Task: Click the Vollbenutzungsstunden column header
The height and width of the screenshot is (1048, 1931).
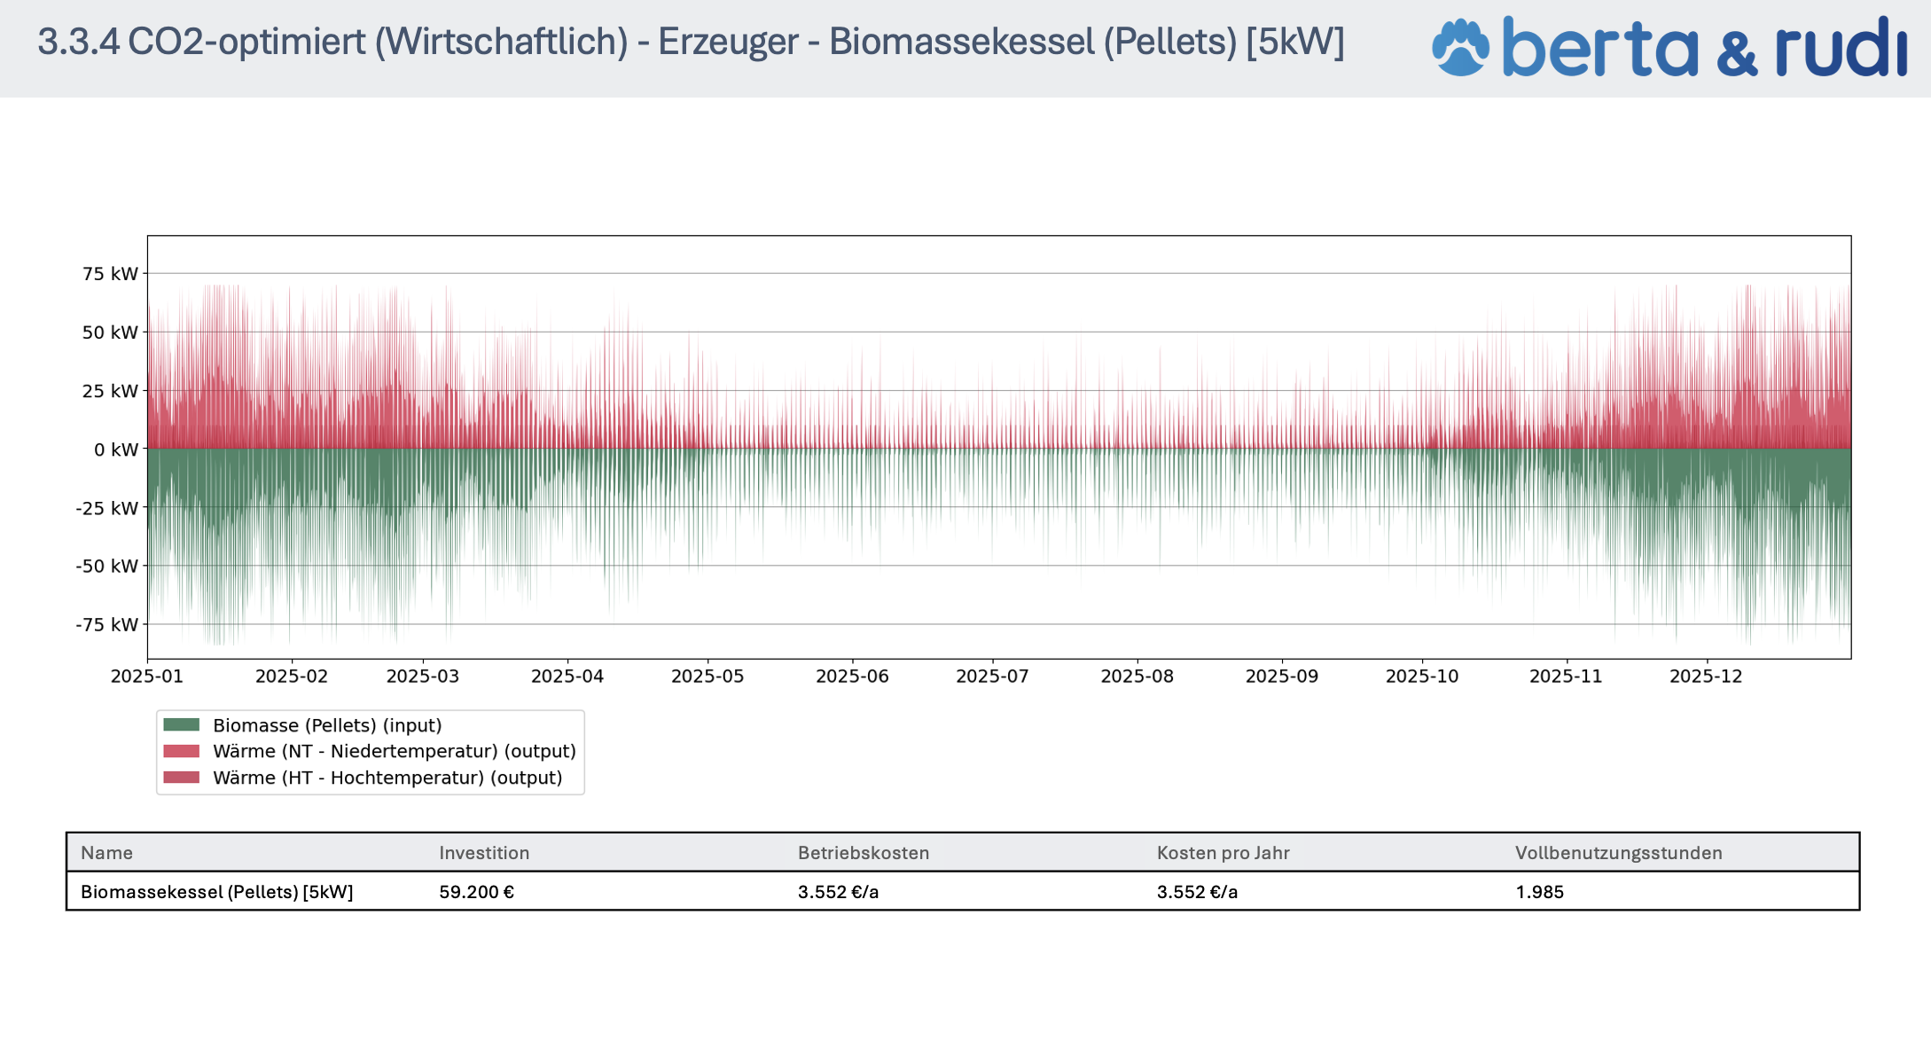Action: 1618,853
